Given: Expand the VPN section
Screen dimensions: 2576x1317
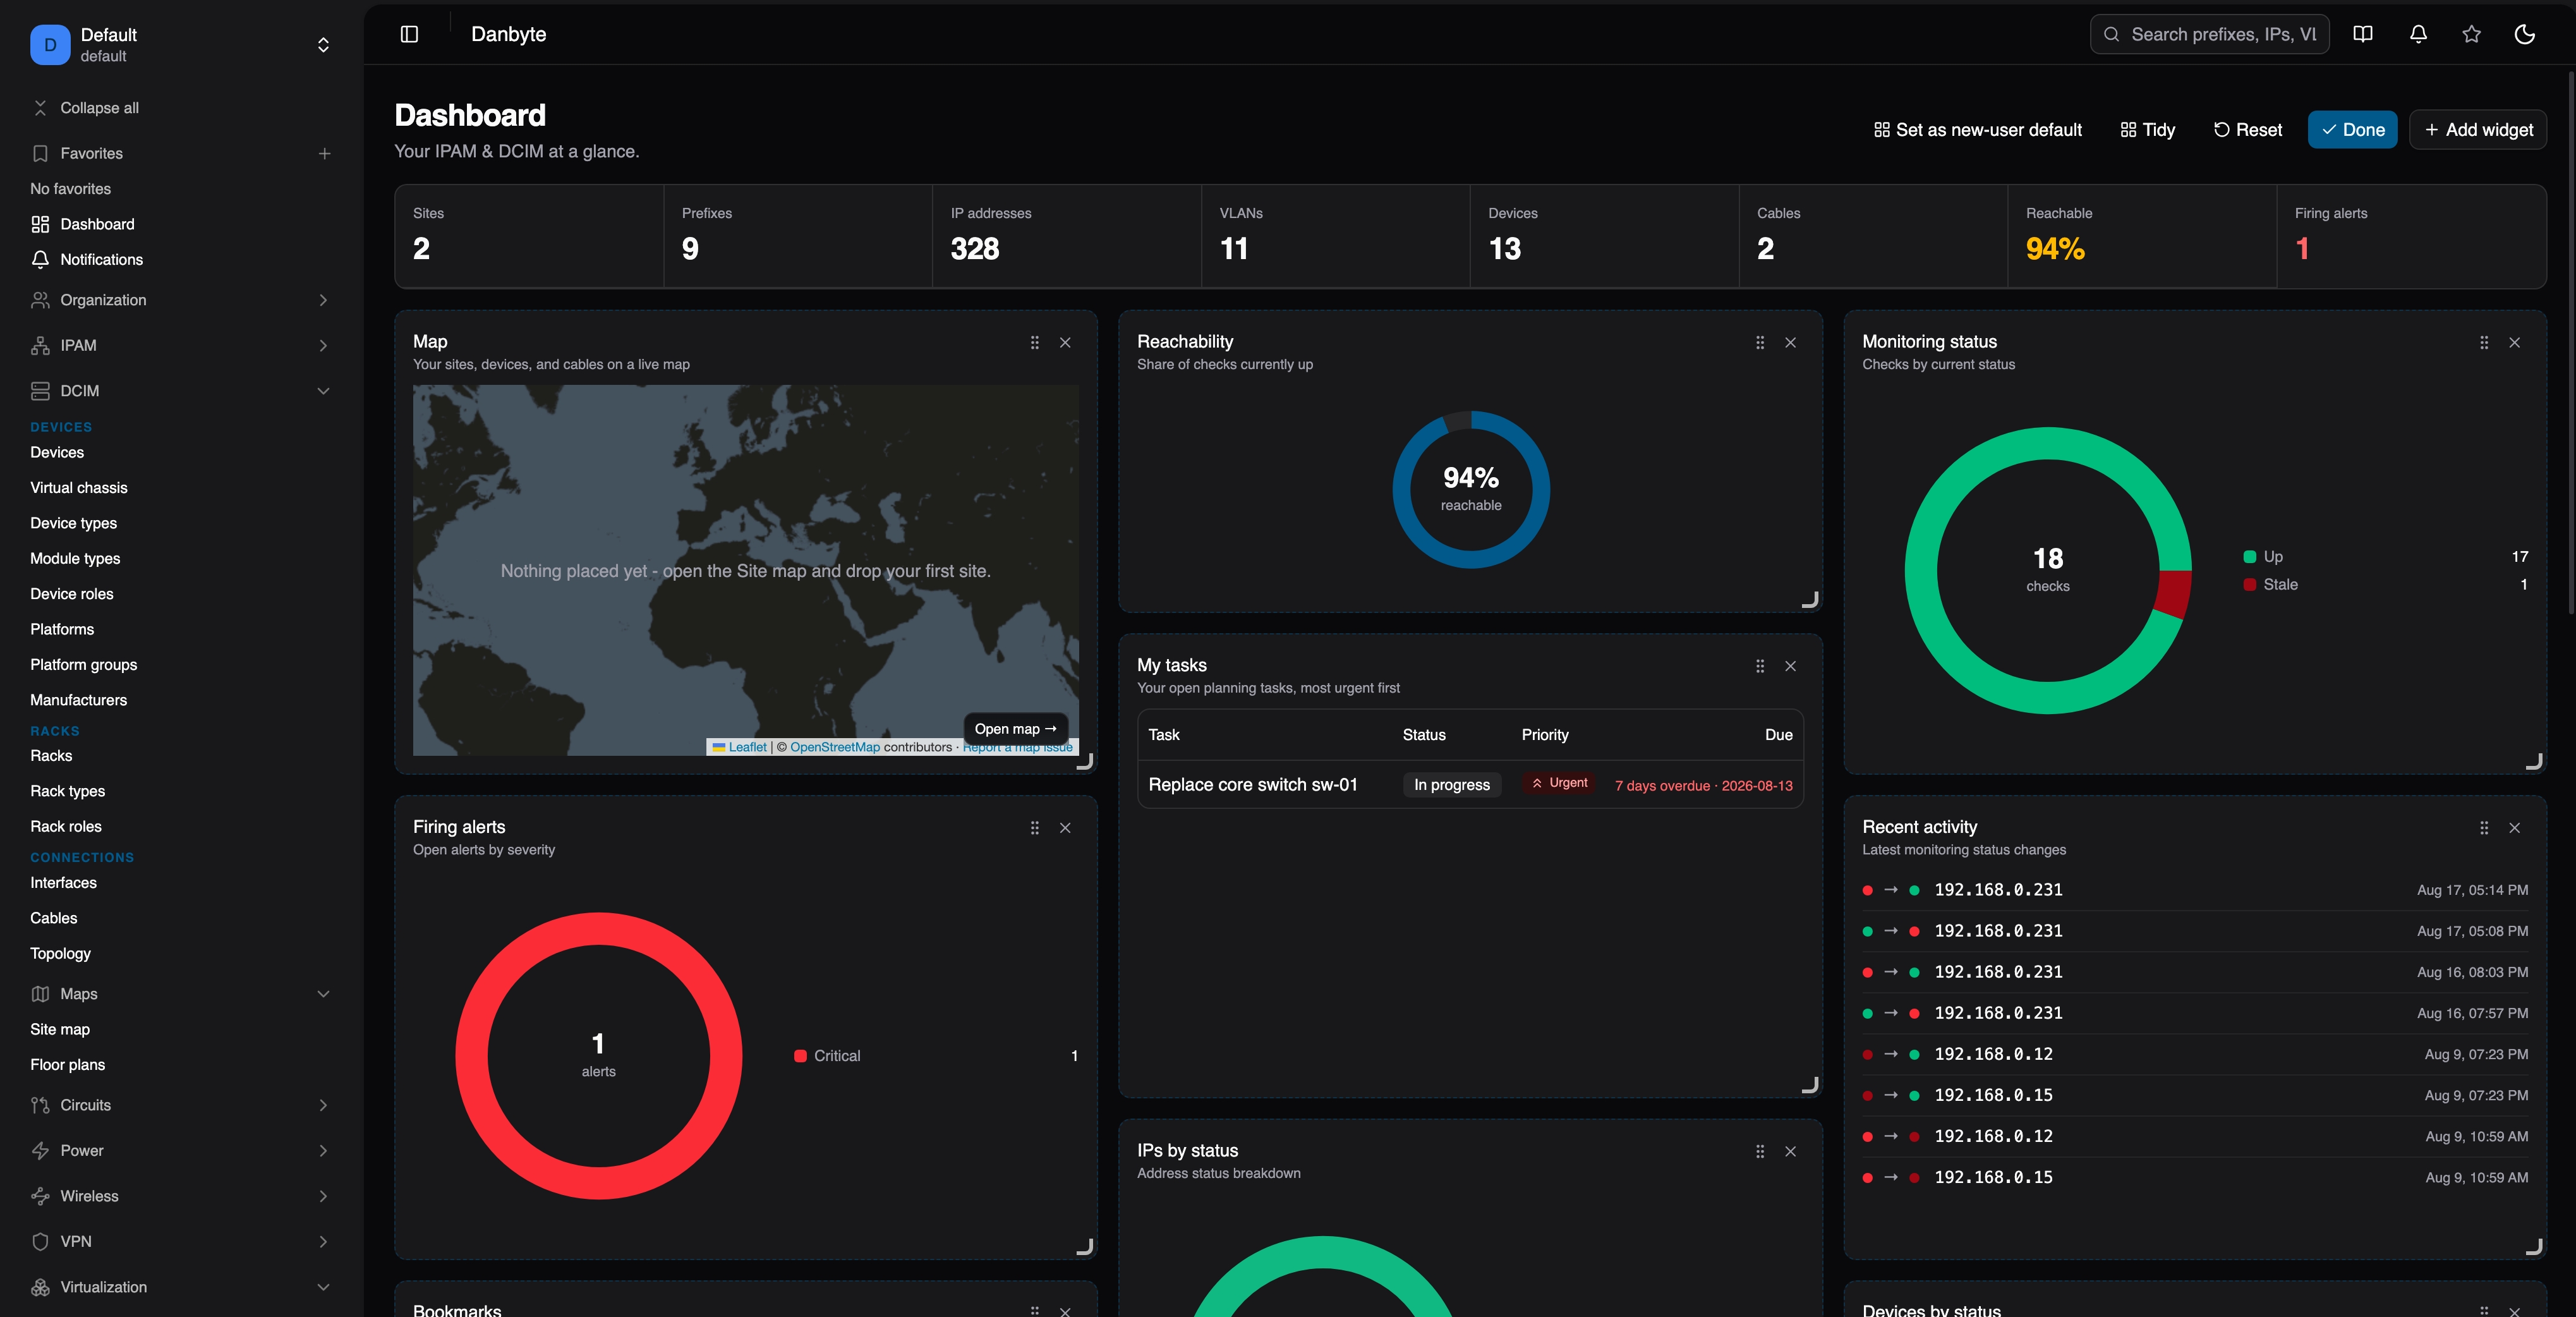Looking at the screenshot, I should click(x=181, y=1242).
